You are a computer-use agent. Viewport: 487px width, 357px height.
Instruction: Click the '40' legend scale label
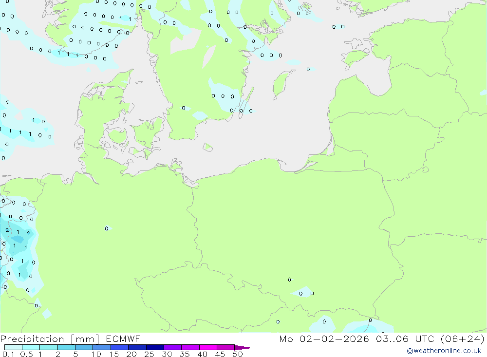click(203, 354)
